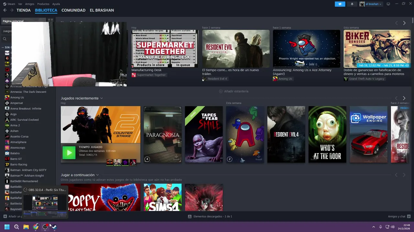
Task: Select Amnesia: The Dark Descent entry
Action: 28,92
